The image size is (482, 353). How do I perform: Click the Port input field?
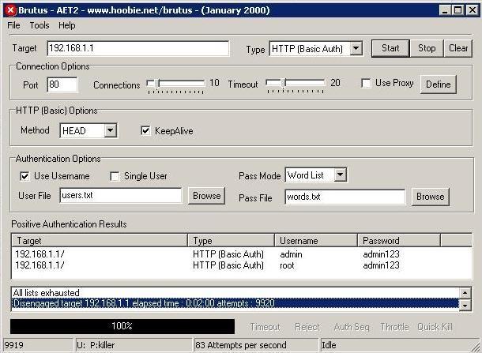pos(62,84)
